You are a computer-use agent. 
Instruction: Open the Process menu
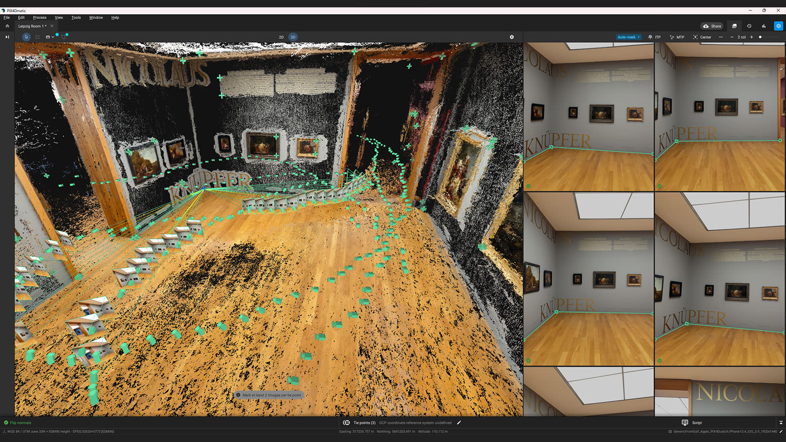39,17
